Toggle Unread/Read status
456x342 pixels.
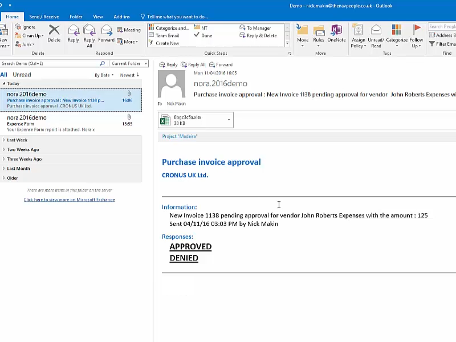point(376,36)
